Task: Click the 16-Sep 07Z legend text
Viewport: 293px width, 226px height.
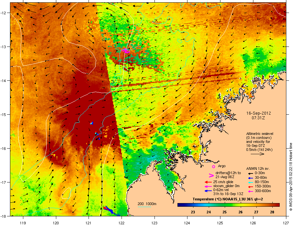Action: tap(255, 146)
